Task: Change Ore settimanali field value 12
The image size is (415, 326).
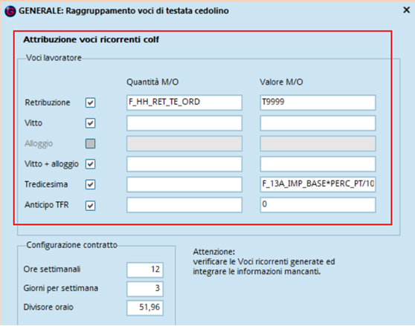Action: point(145,270)
